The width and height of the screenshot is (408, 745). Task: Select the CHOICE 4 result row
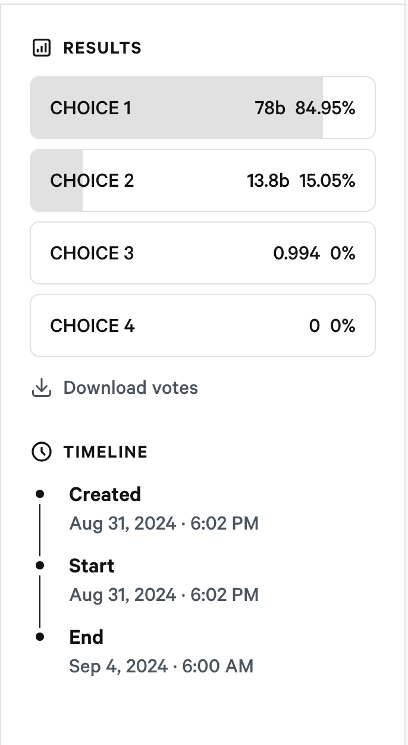pyautogui.click(x=203, y=326)
